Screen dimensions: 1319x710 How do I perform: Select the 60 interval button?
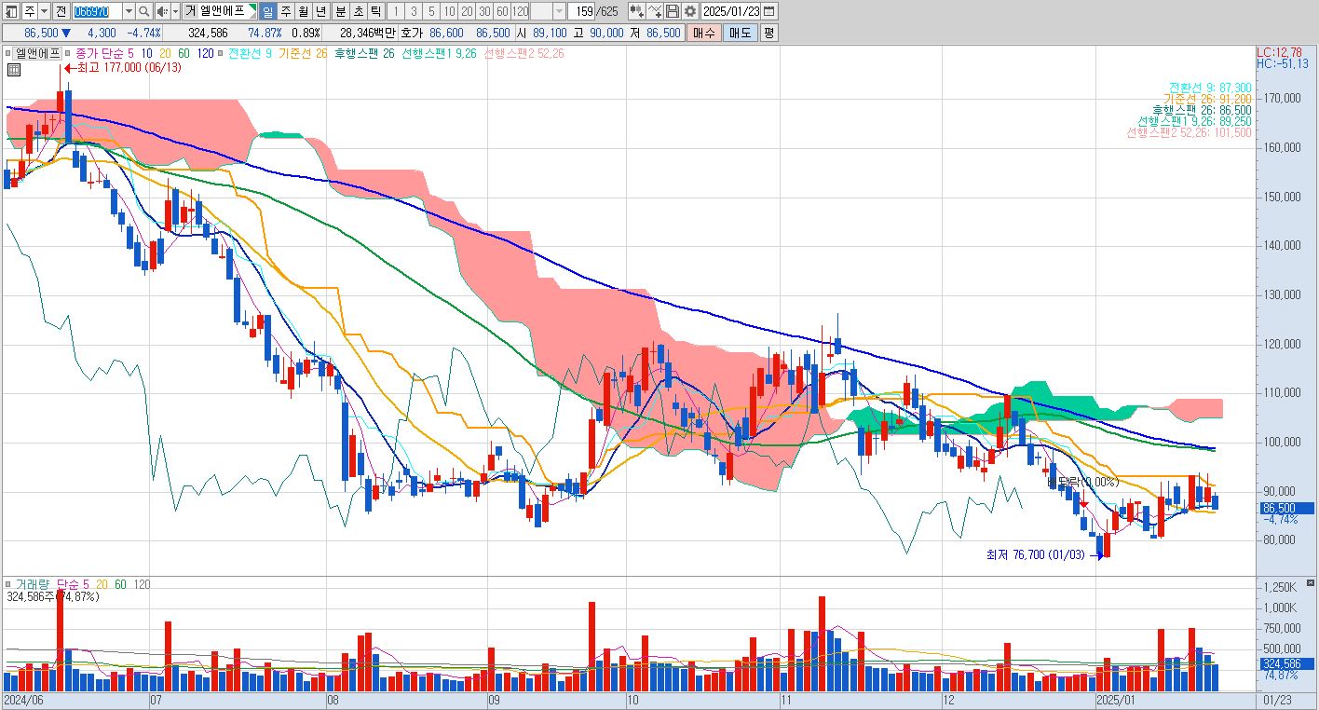click(x=502, y=11)
